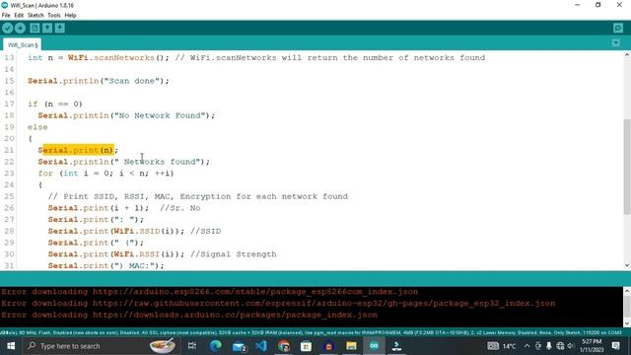Open the Mail app on taskbar
The width and height of the screenshot is (631, 355).
click(x=239, y=346)
